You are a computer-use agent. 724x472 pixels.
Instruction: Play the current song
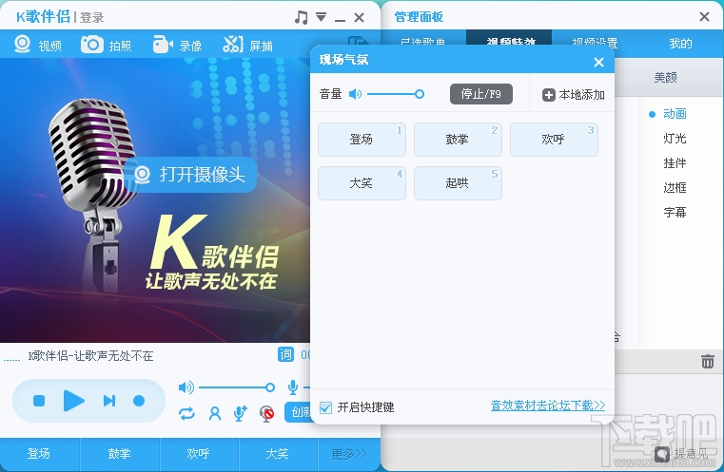(73, 401)
